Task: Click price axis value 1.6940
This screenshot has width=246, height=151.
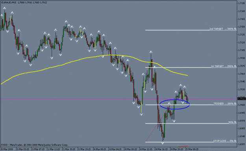Action: point(242,137)
